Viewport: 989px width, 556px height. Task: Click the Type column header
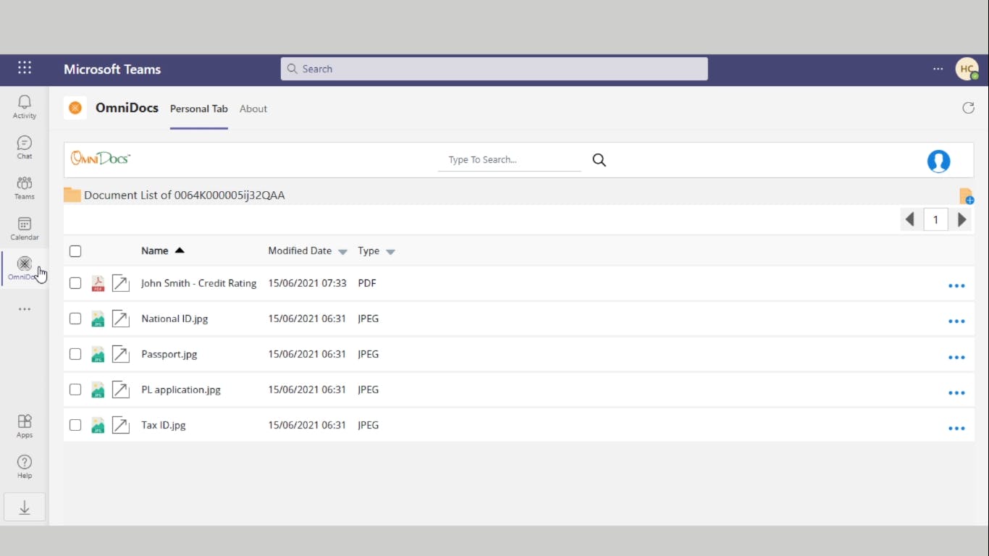click(369, 250)
